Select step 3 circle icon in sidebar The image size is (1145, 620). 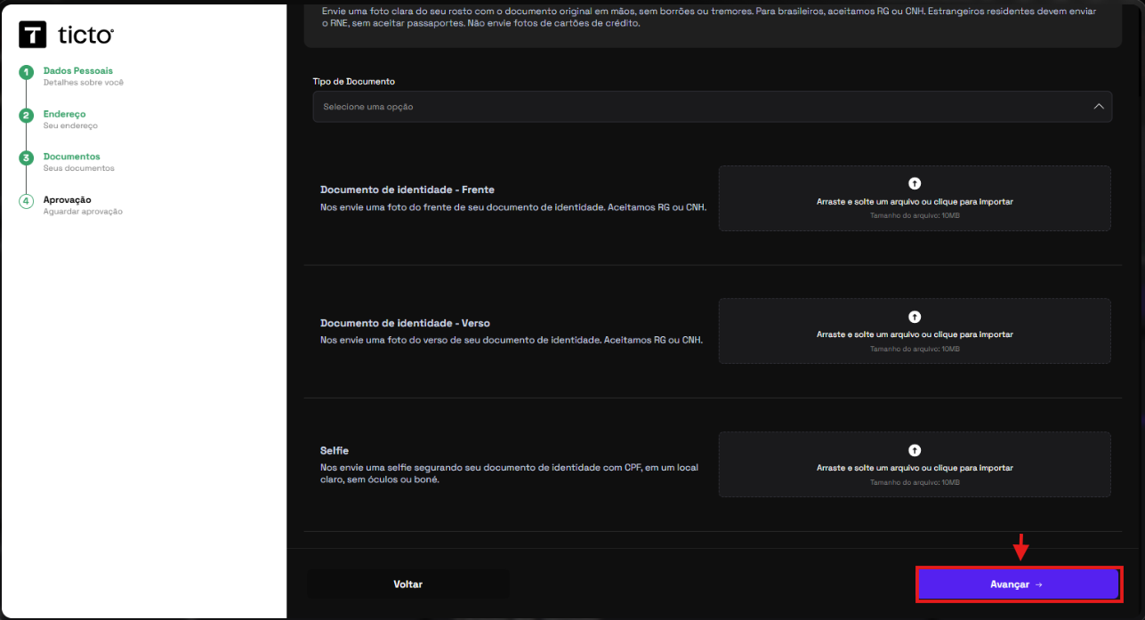tap(27, 157)
